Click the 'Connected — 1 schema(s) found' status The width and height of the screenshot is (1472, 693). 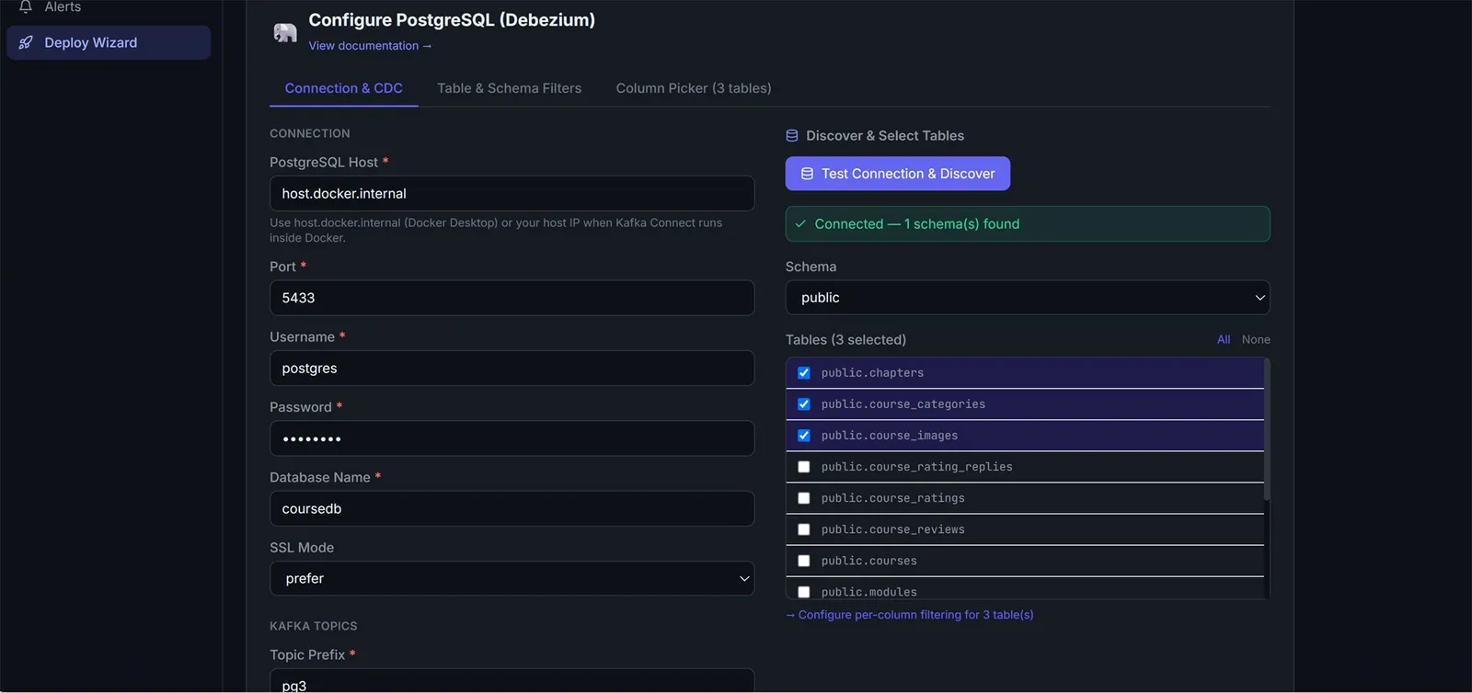pos(1028,224)
